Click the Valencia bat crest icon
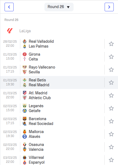This screenshot has width=118, height=165. tap(25, 149)
